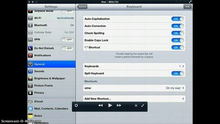Screen dimensions: 220x124
Task: Fast forward using the playback bar button
Action: 119,105
